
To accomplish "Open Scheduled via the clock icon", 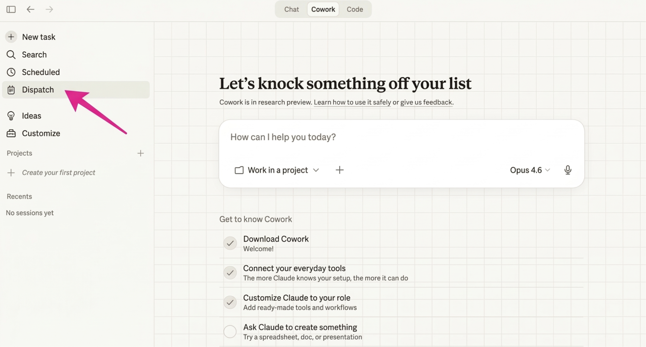I will pos(11,72).
